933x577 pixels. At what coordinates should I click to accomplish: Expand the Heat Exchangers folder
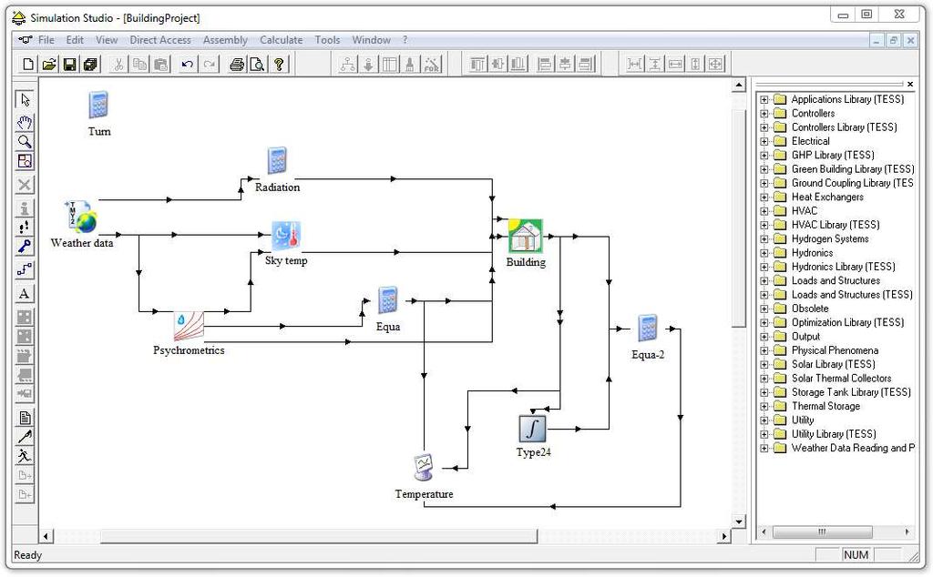(x=764, y=197)
